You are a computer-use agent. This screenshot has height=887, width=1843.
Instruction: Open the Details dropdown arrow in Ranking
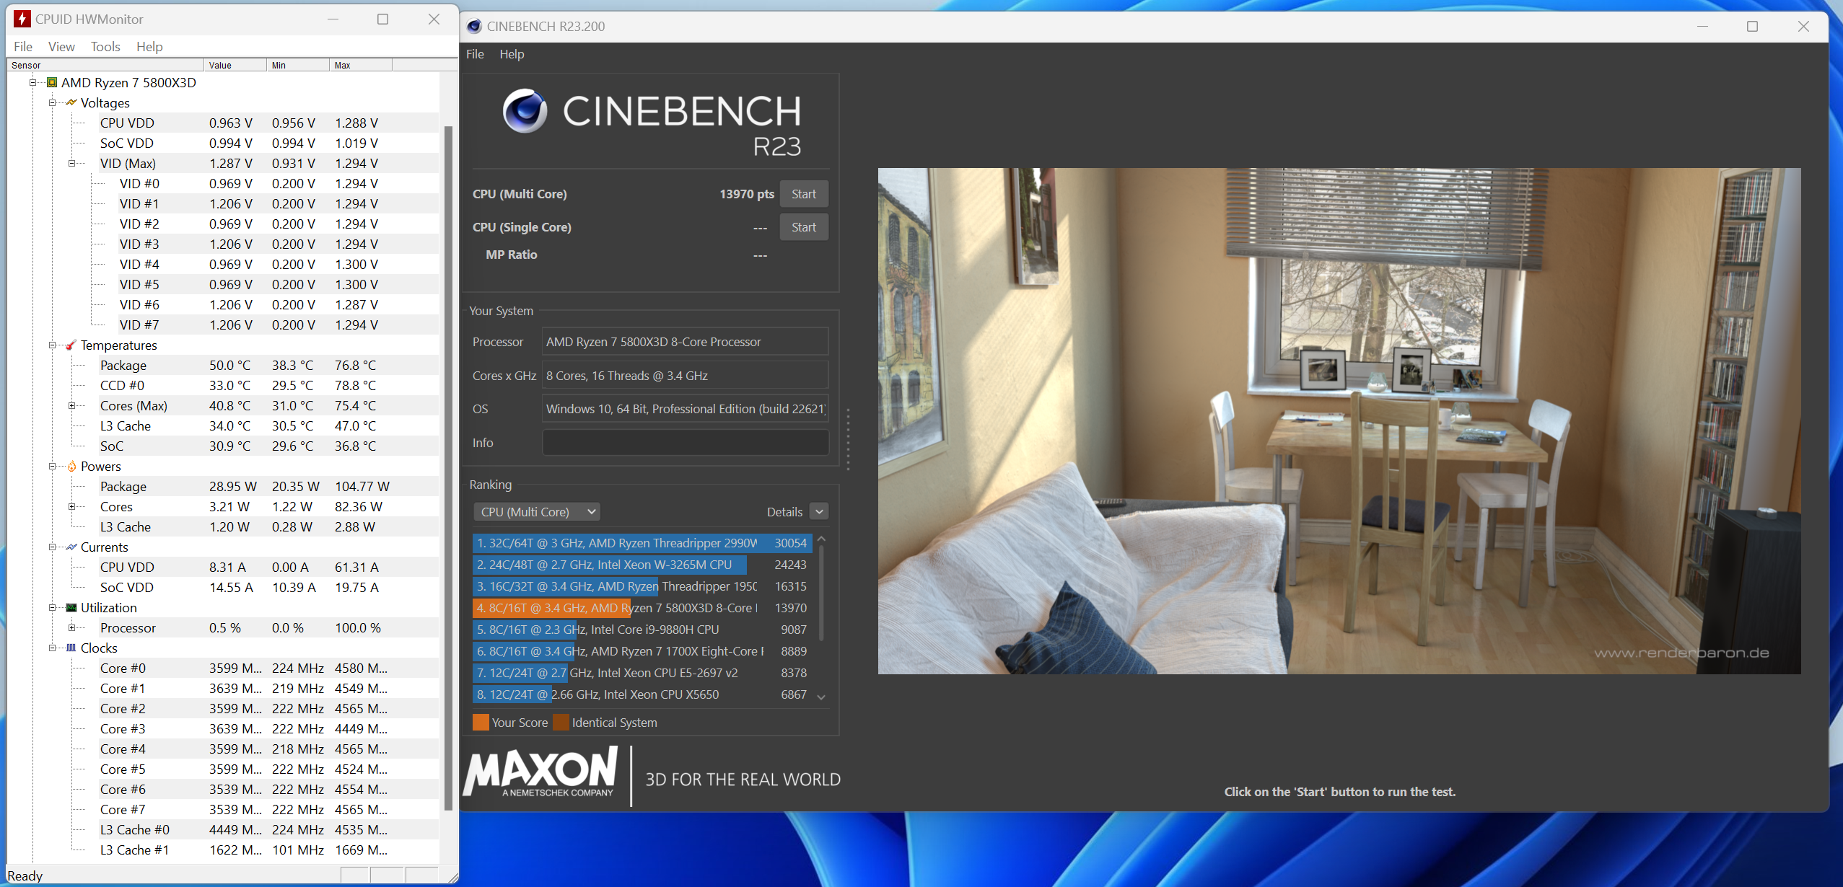point(819,512)
